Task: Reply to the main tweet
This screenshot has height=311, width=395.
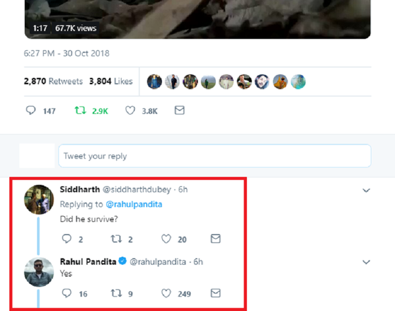Action: pos(30,111)
